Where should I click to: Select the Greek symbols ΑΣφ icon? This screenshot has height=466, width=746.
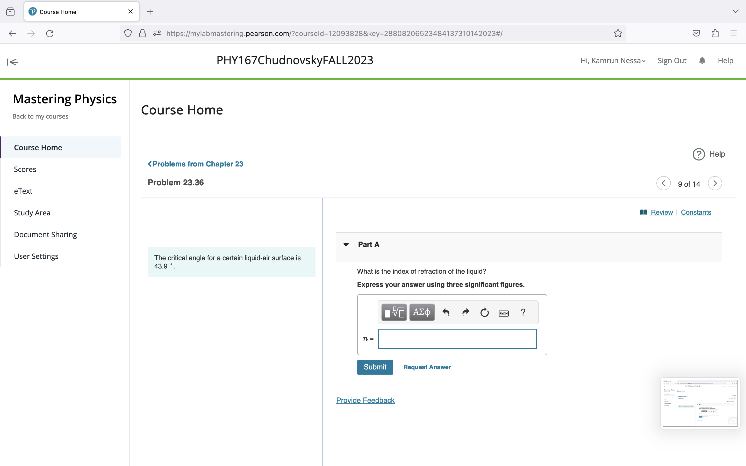[x=422, y=312]
